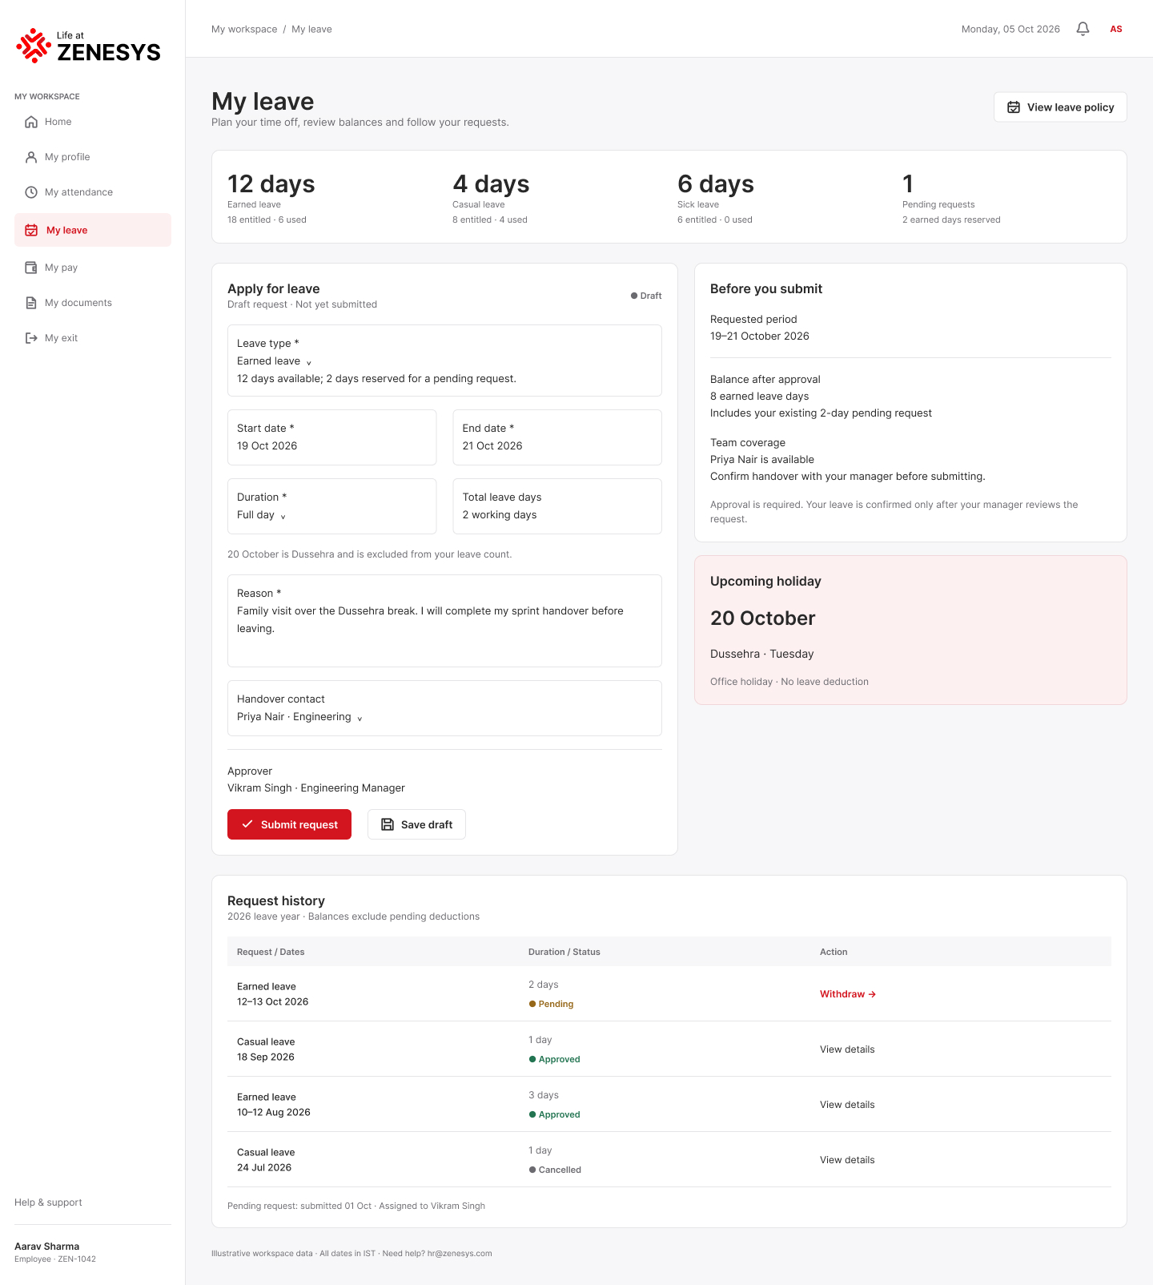This screenshot has width=1153, height=1285.
Task: Open Help & support
Action: click(x=48, y=1202)
